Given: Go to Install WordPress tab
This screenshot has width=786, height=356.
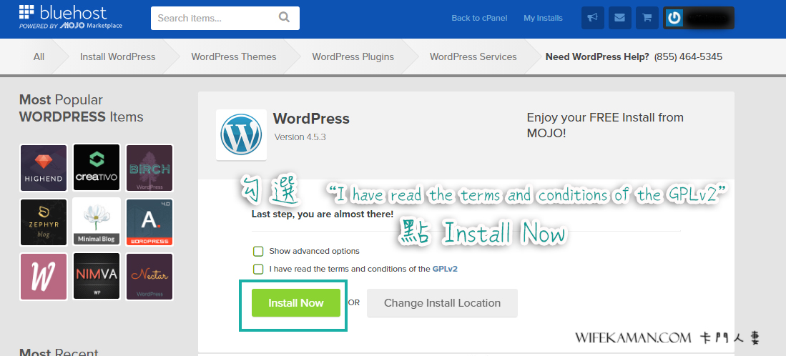Looking at the screenshot, I should (118, 56).
